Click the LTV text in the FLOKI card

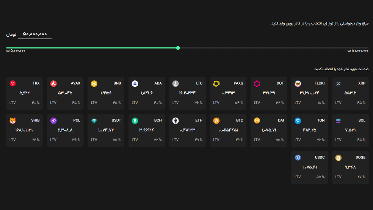click(x=298, y=103)
